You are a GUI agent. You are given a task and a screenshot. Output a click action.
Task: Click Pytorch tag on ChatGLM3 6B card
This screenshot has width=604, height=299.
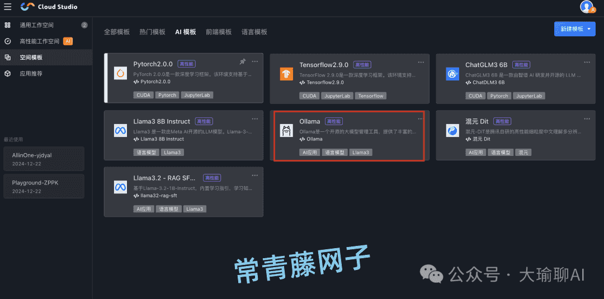tap(499, 96)
